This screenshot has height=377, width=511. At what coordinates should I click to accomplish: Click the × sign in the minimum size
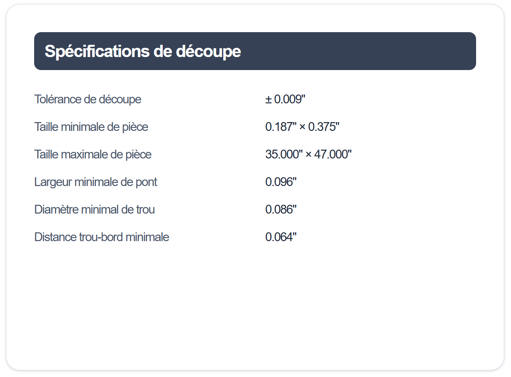point(302,127)
